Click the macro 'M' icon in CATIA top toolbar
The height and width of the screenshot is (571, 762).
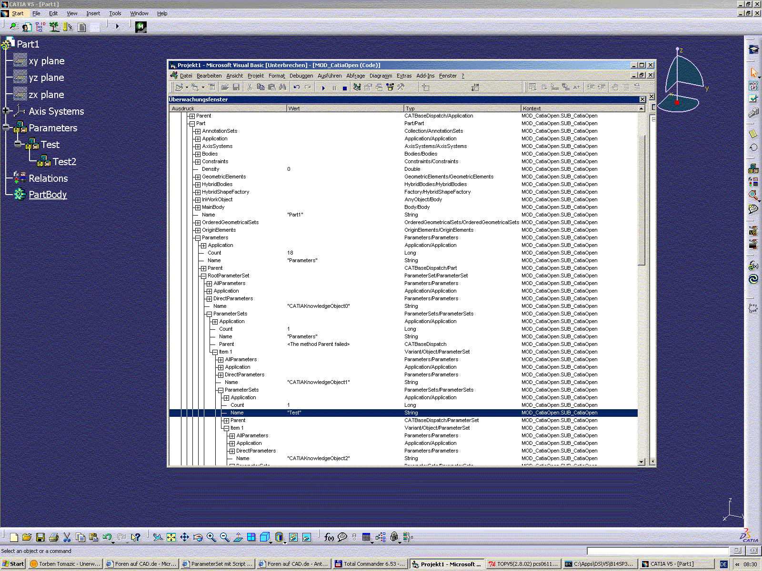coord(140,27)
